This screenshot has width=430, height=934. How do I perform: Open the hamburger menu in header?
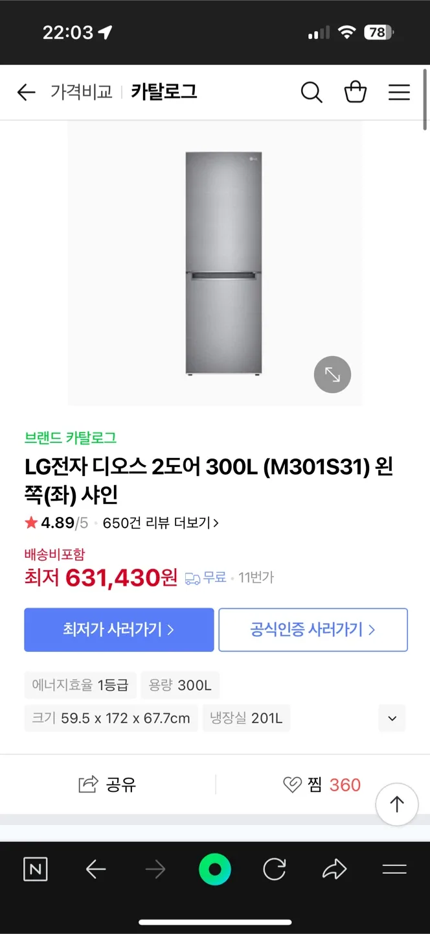pyautogui.click(x=399, y=93)
